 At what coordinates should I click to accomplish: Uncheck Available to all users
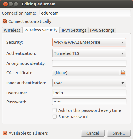coord(5,133)
